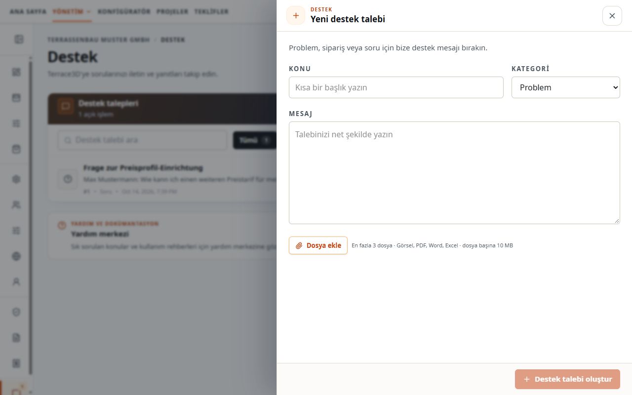Viewport: 632px width, 395px height.
Task: Click the Destek talebi ara search field
Action: click(x=142, y=140)
